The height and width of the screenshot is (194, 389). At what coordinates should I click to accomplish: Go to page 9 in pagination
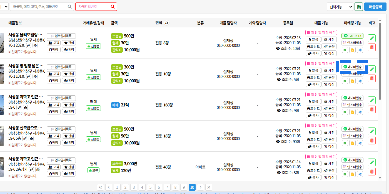point(183,187)
